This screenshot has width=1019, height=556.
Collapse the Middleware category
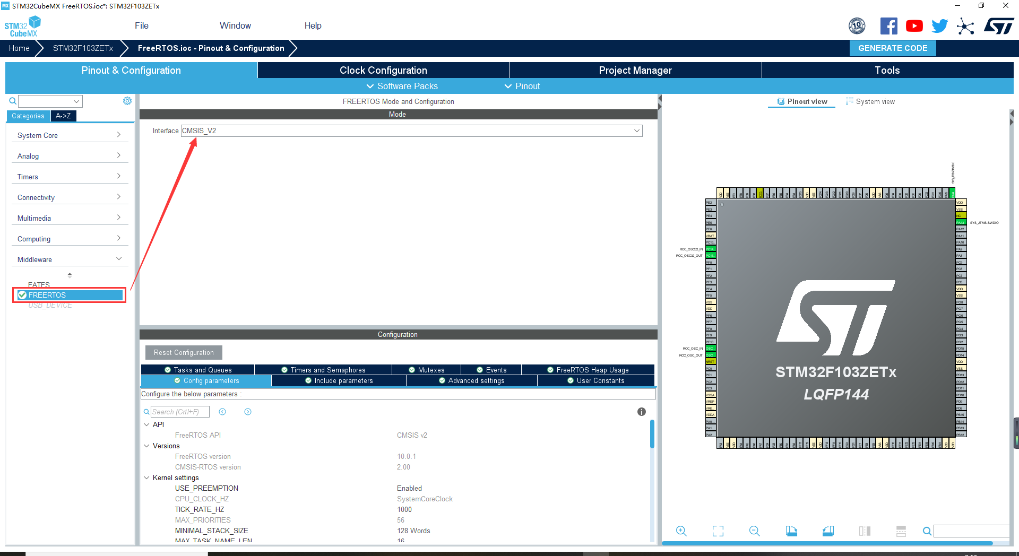(70, 259)
